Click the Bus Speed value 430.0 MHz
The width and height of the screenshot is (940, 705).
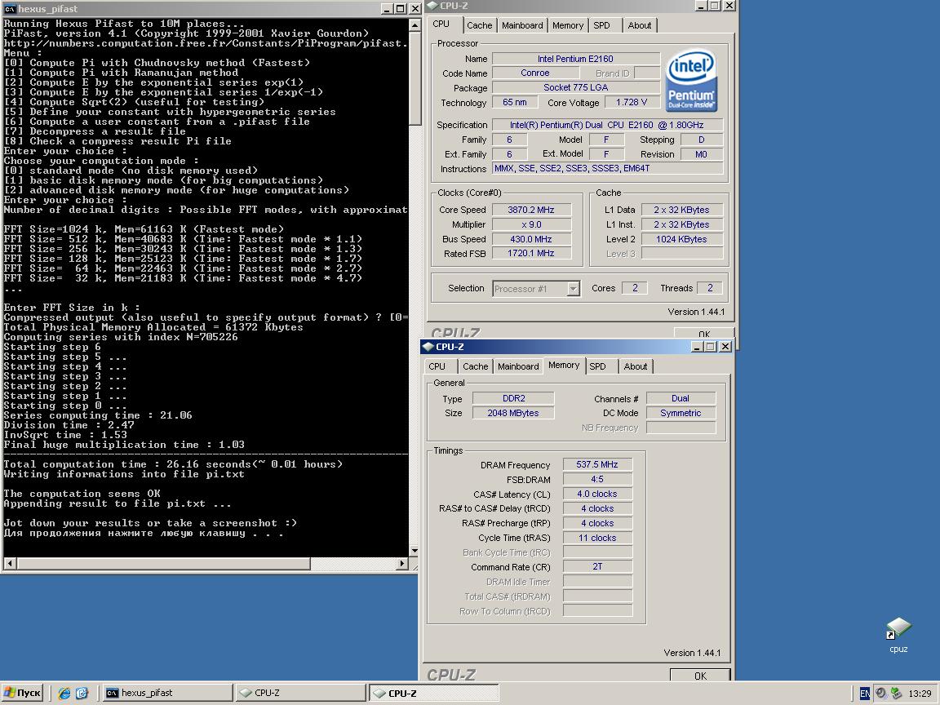click(x=531, y=239)
